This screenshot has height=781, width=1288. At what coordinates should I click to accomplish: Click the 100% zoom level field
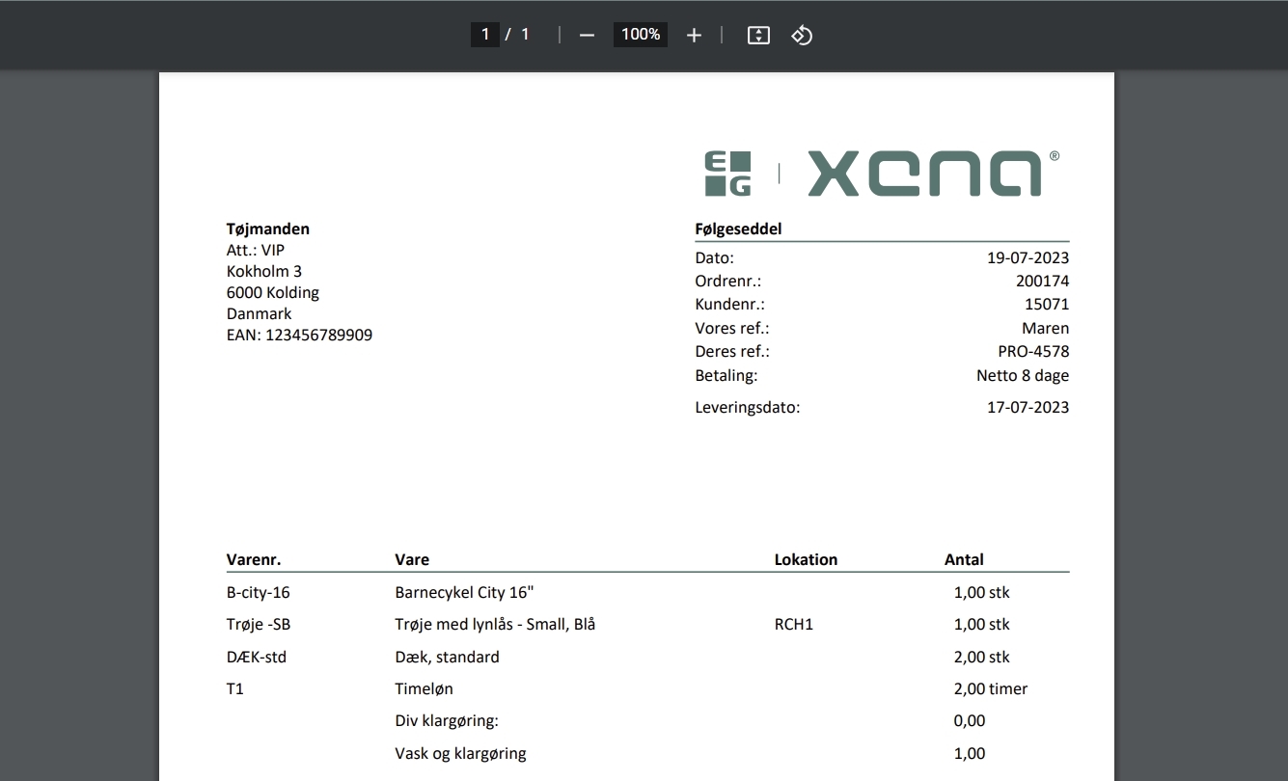point(641,35)
